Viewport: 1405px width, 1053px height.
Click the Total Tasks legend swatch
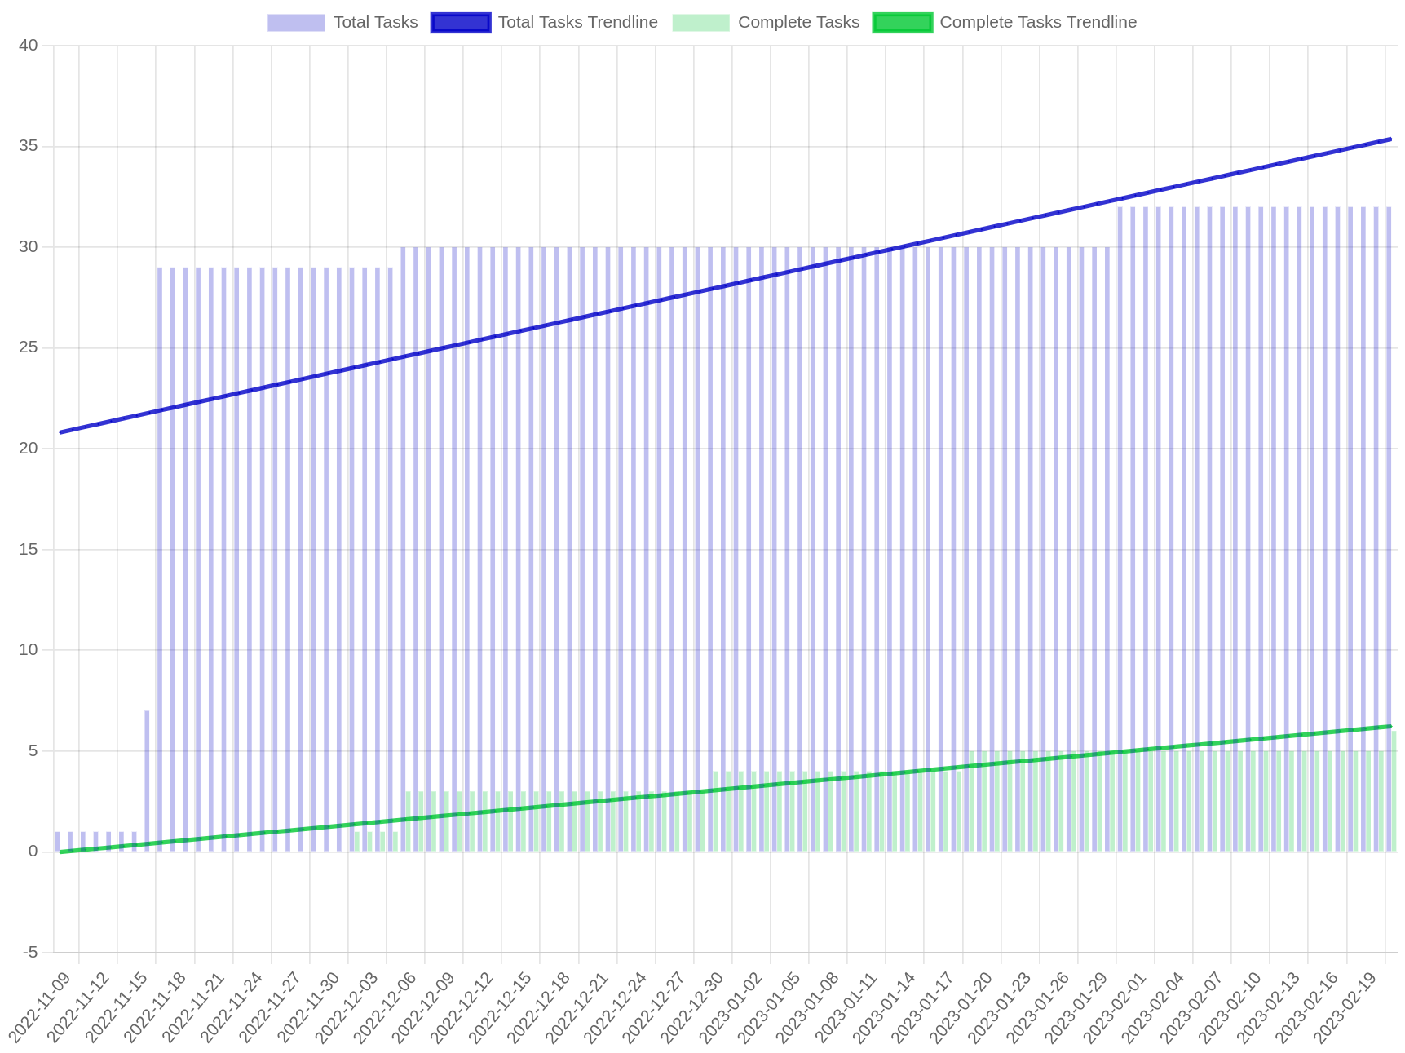point(296,22)
